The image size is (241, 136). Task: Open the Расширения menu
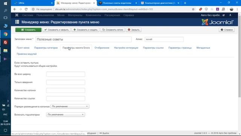point(112,15)
